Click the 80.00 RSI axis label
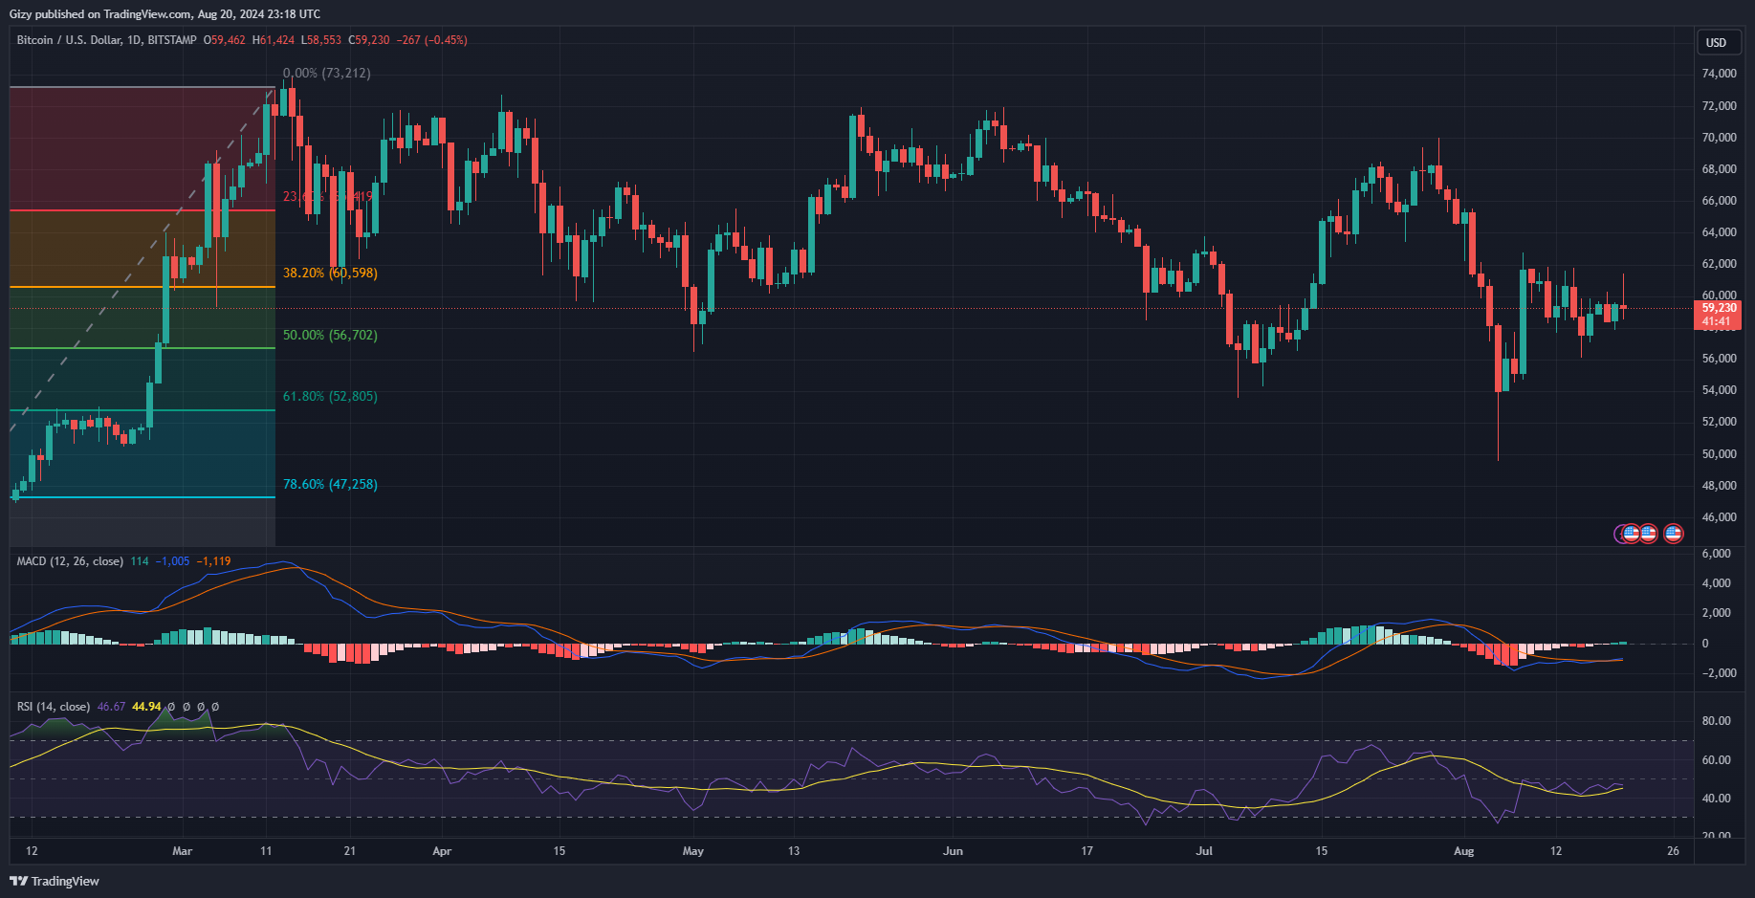Image resolution: width=1755 pixels, height=898 pixels. tap(1716, 721)
